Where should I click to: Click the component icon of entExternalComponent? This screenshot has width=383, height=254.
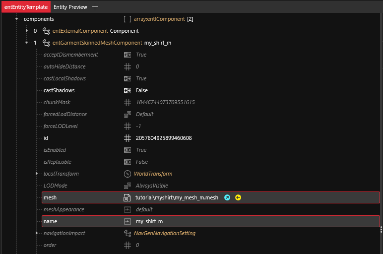coord(46,31)
